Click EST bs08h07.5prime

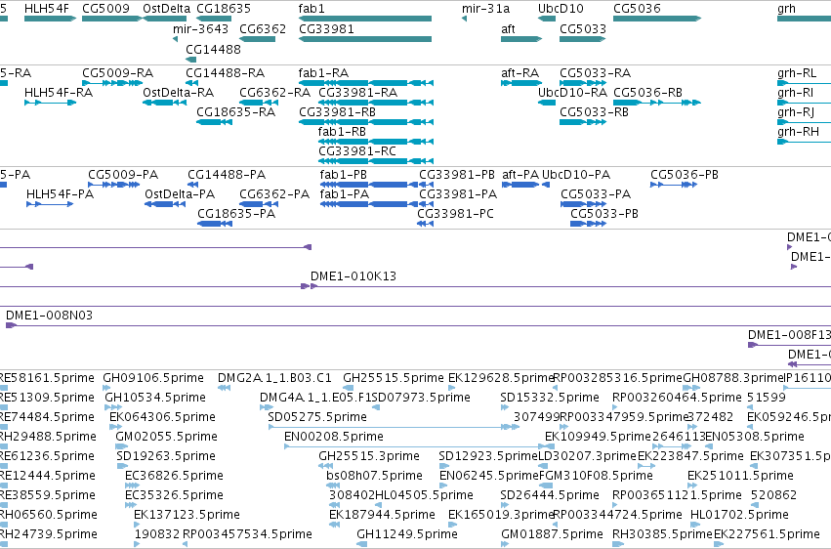(x=374, y=476)
